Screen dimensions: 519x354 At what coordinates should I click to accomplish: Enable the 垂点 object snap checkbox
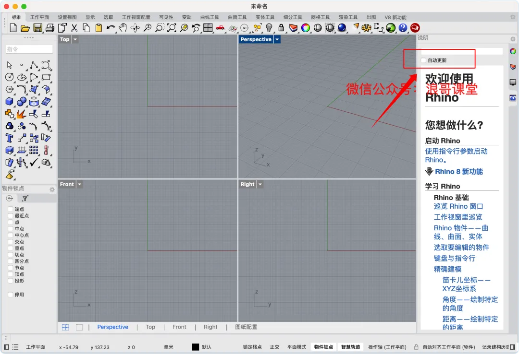10,248
